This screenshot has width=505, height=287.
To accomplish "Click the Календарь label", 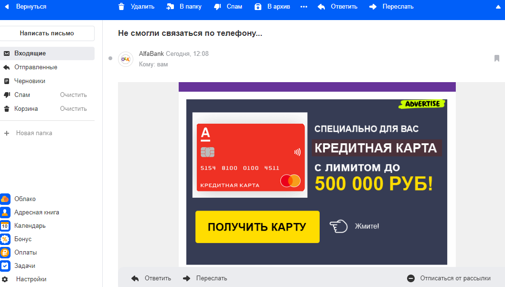I will pyautogui.click(x=30, y=226).
